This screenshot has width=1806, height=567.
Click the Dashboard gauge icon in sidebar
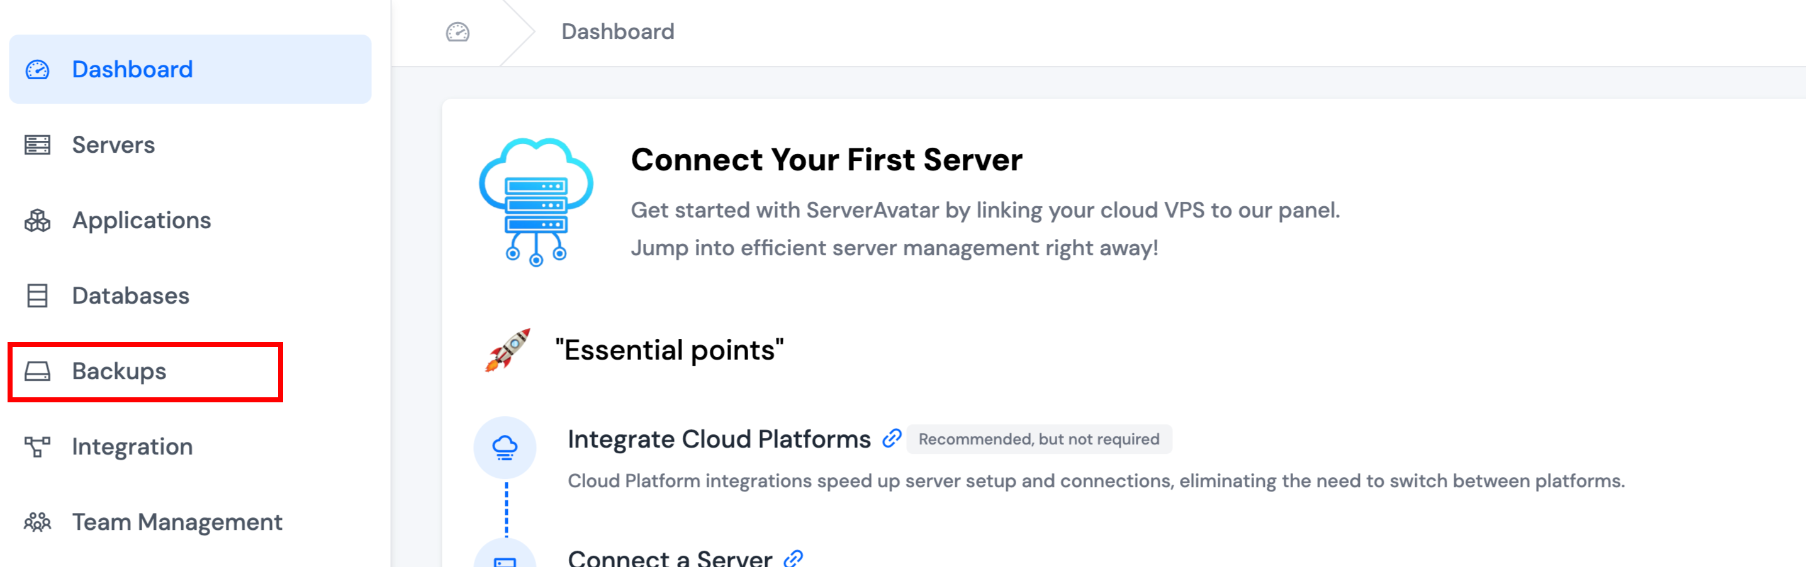(37, 69)
